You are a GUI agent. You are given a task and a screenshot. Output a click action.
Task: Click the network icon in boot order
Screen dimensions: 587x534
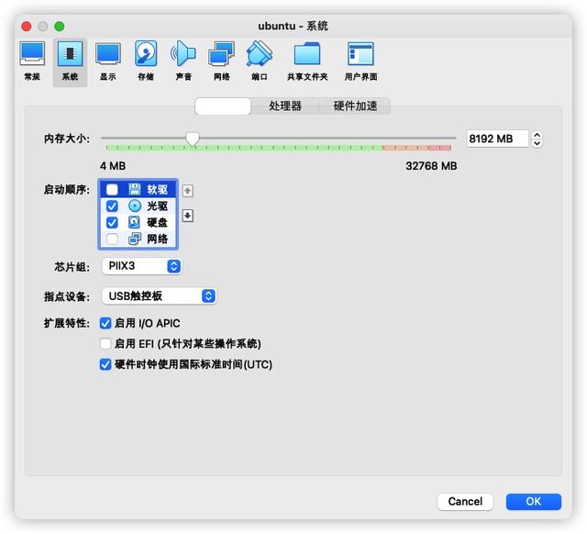pos(135,239)
